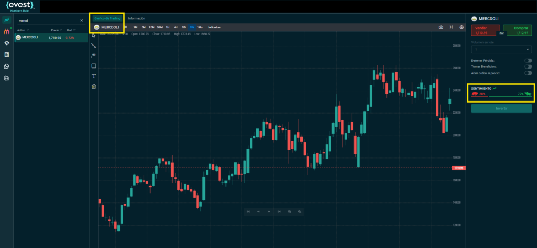
Task: Sort the list by Precio column
Action: tap(56, 30)
